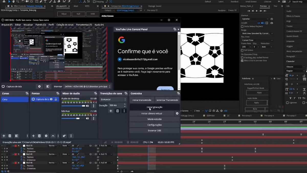Uncheck Move time to preview time
This screenshot has width=307, height=173.
tap(242, 61)
